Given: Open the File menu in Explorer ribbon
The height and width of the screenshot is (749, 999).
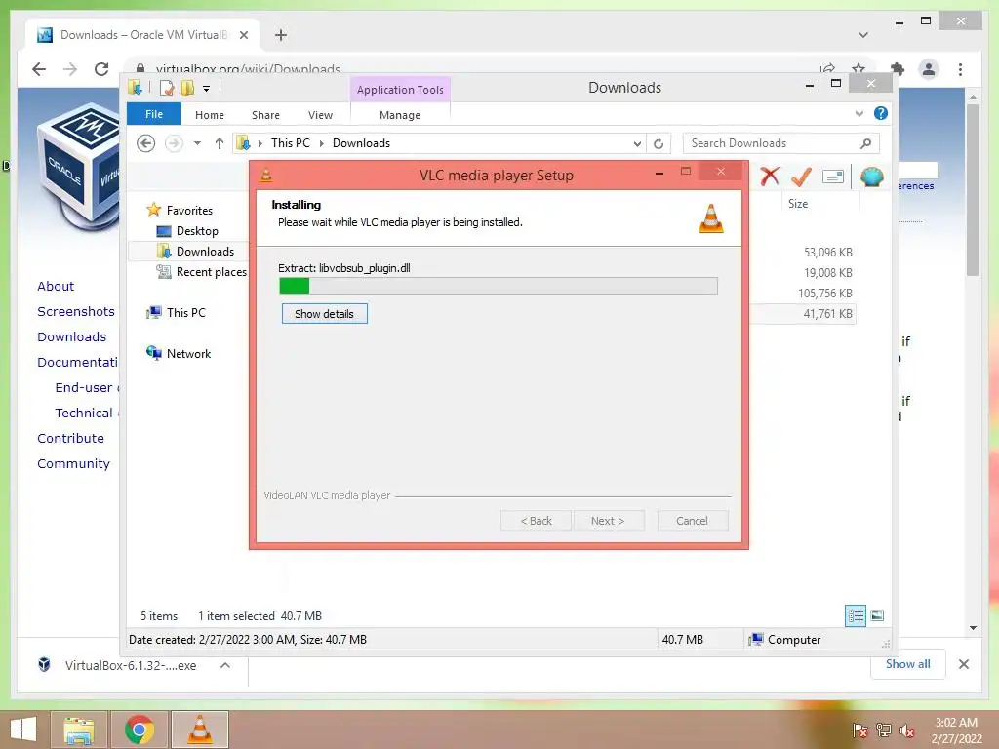Looking at the screenshot, I should coord(154,114).
